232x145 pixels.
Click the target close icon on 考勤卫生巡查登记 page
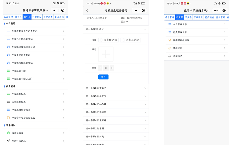(x=143, y=11)
